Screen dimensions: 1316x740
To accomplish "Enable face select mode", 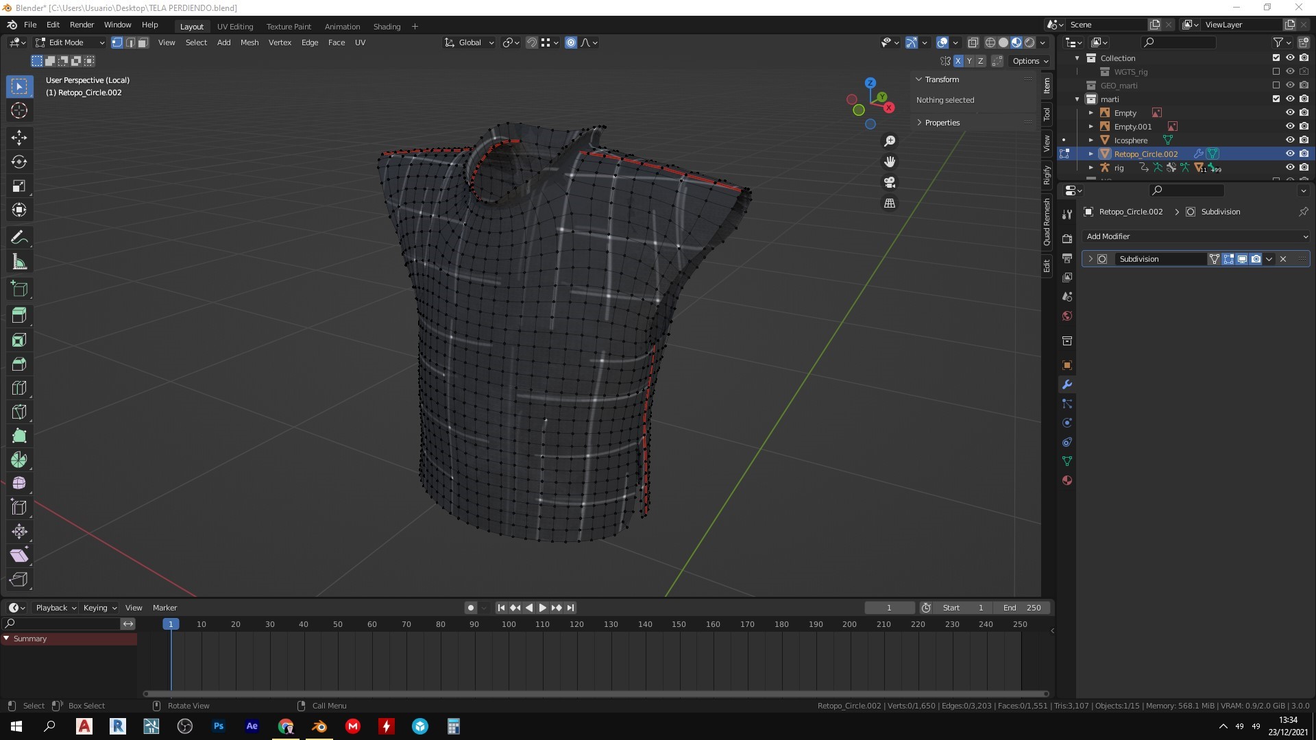I will [x=143, y=42].
